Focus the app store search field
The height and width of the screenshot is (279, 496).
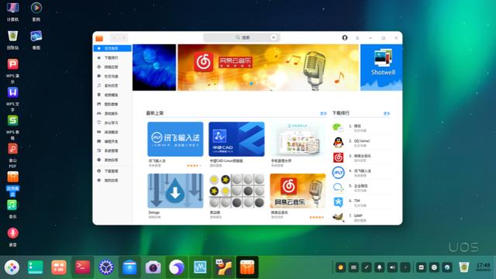click(x=241, y=38)
